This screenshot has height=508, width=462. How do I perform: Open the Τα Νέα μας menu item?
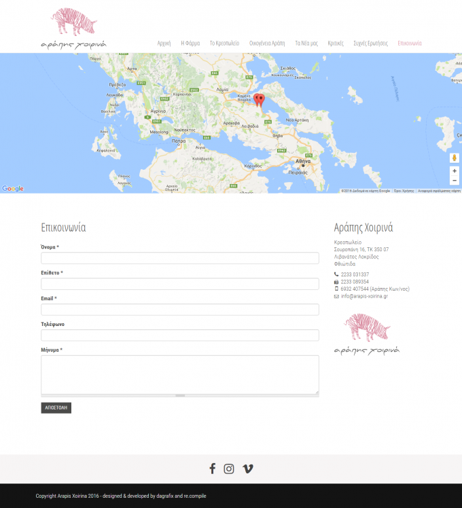click(306, 43)
